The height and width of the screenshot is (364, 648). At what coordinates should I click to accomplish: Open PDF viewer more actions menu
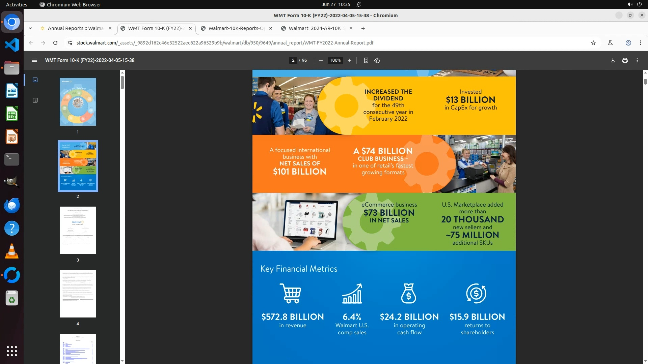tap(637, 60)
